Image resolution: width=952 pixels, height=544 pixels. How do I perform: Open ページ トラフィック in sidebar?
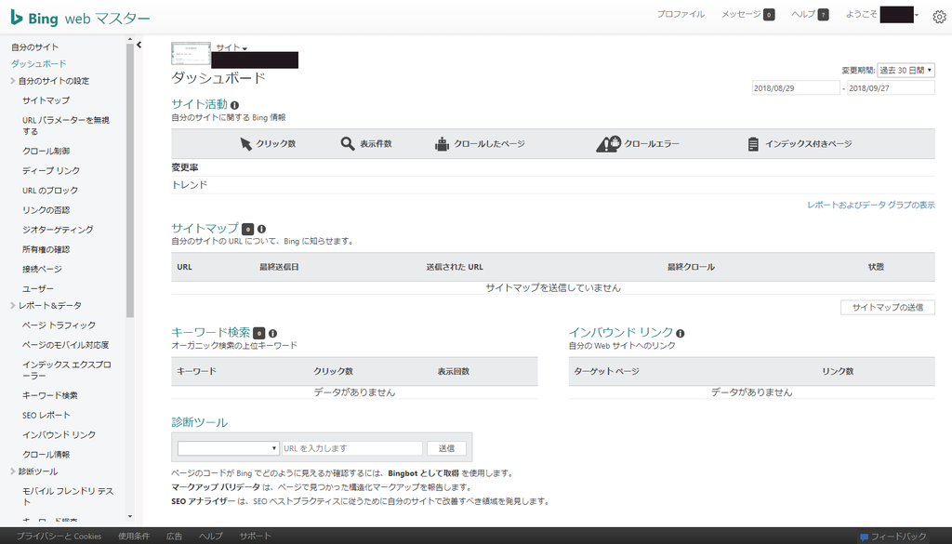click(x=59, y=325)
